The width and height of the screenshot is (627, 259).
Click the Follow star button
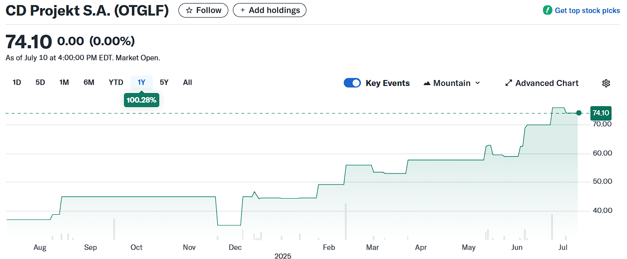pyautogui.click(x=203, y=10)
